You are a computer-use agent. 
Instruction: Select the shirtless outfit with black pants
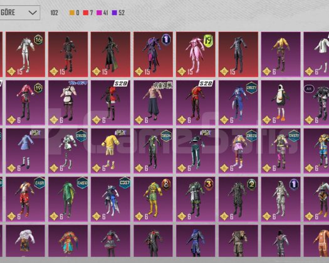point(153,103)
